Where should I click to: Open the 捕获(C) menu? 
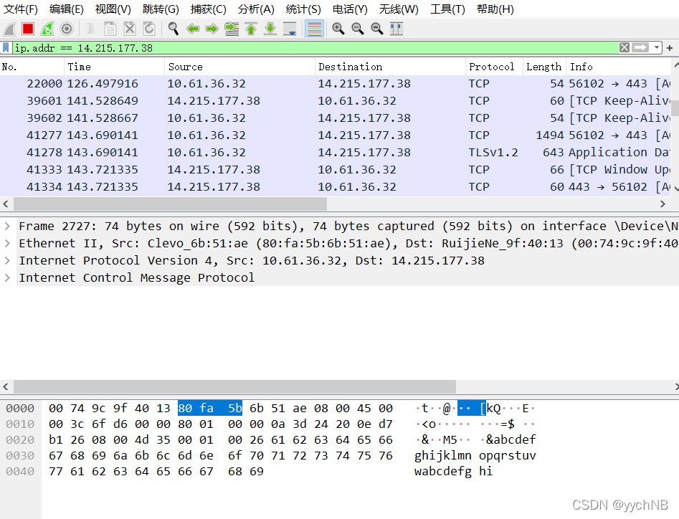pyautogui.click(x=209, y=9)
